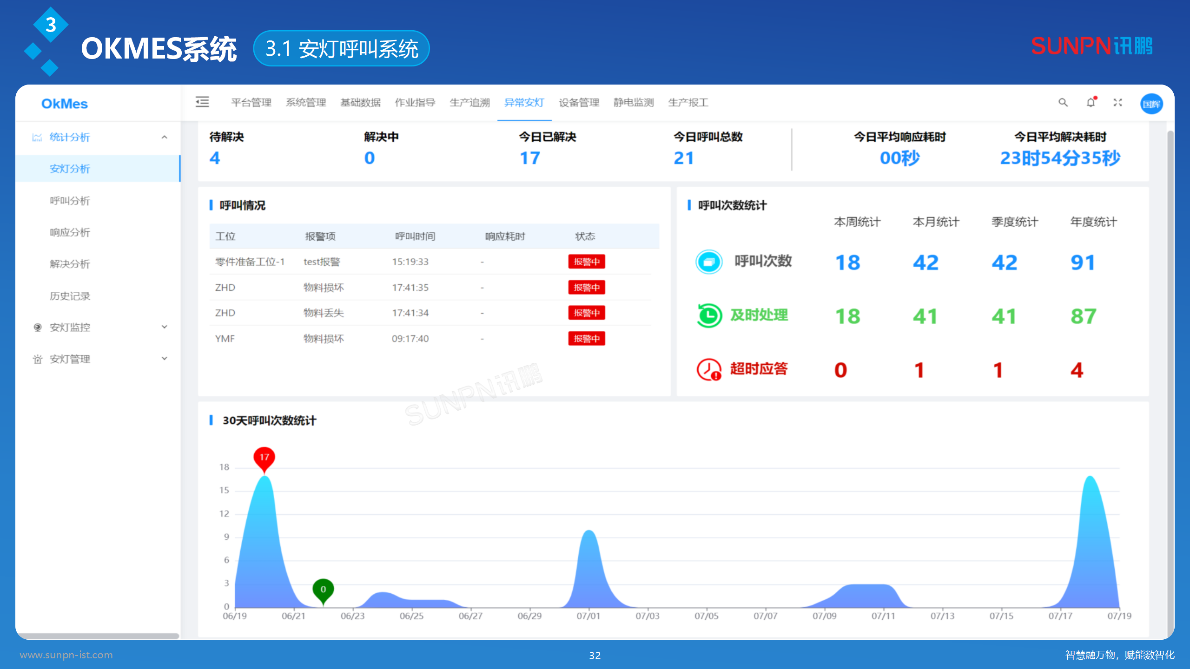1190x669 pixels.
Task: Open the 生产追溯 top menu
Action: (469, 103)
